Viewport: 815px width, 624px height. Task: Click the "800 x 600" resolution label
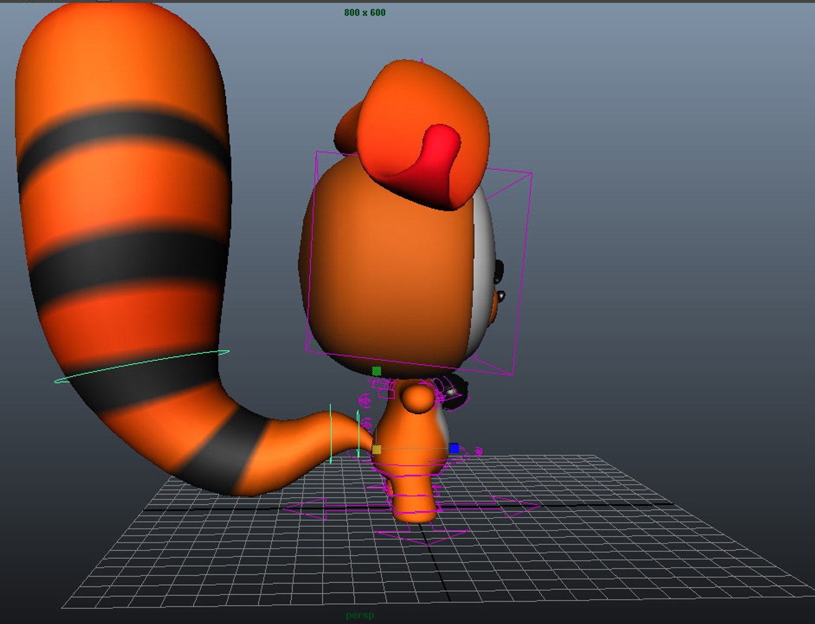tap(364, 12)
